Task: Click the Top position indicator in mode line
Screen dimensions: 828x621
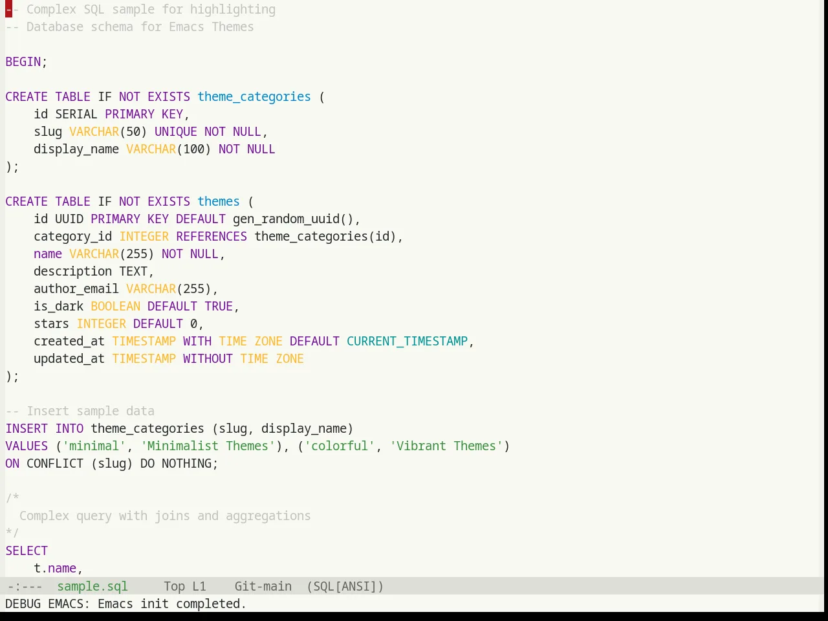Action: click(175, 586)
